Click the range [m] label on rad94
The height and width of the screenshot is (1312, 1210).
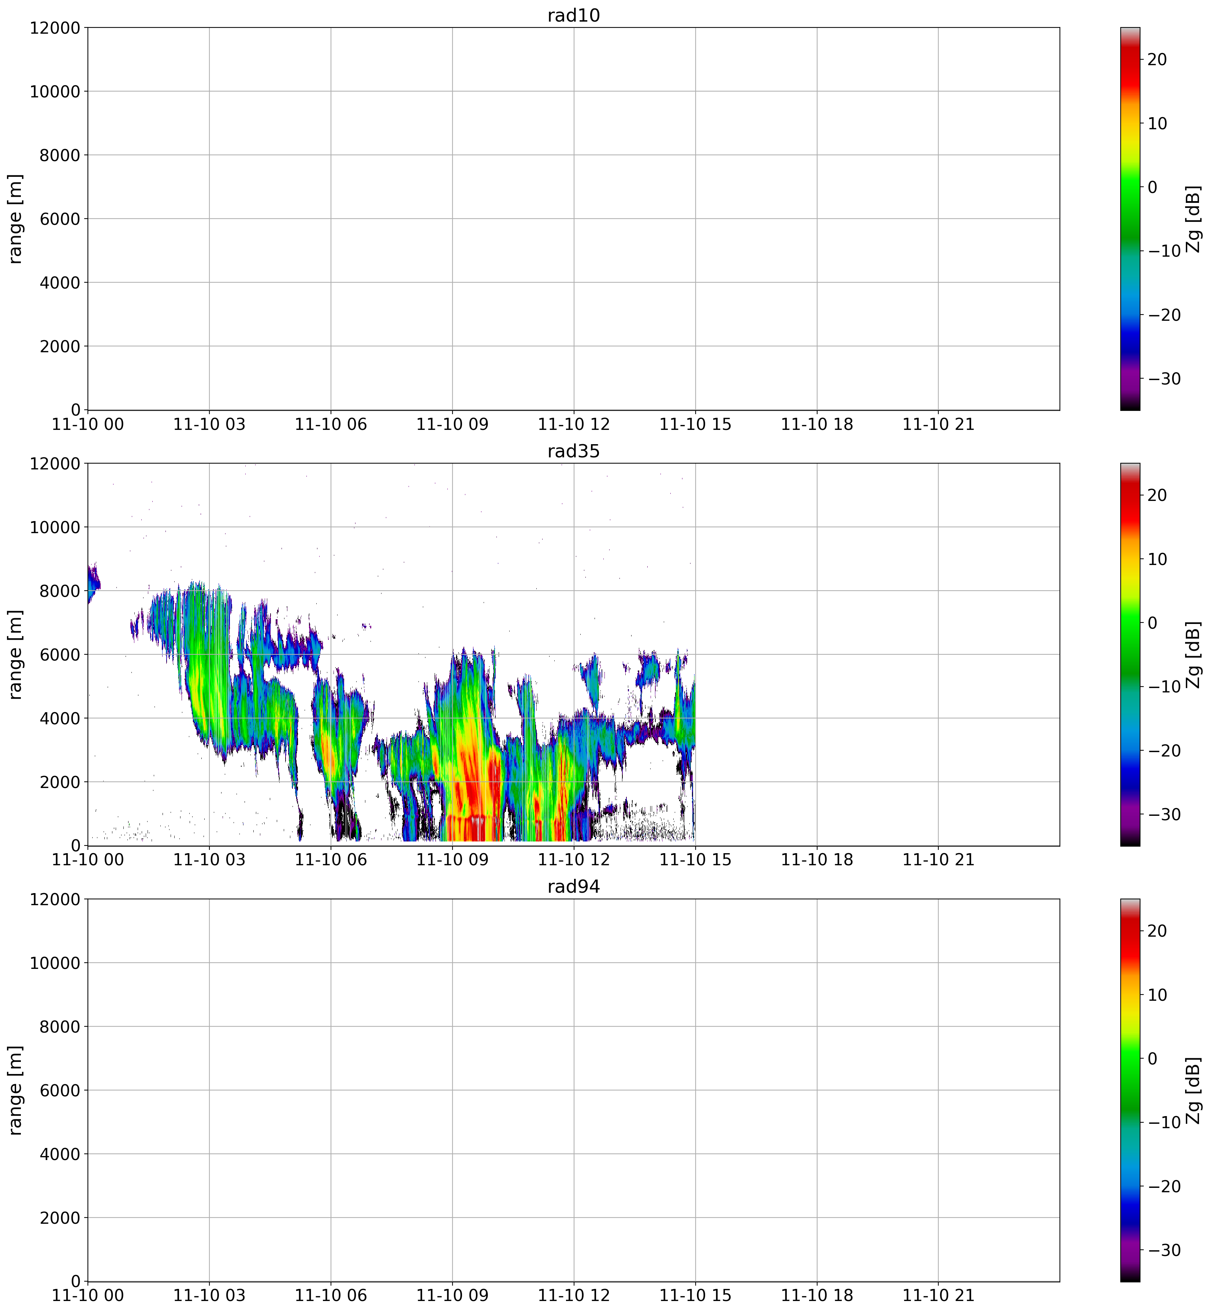point(16,1090)
